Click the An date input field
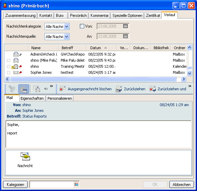Viewport: 197px width, 191px height. coord(113,36)
